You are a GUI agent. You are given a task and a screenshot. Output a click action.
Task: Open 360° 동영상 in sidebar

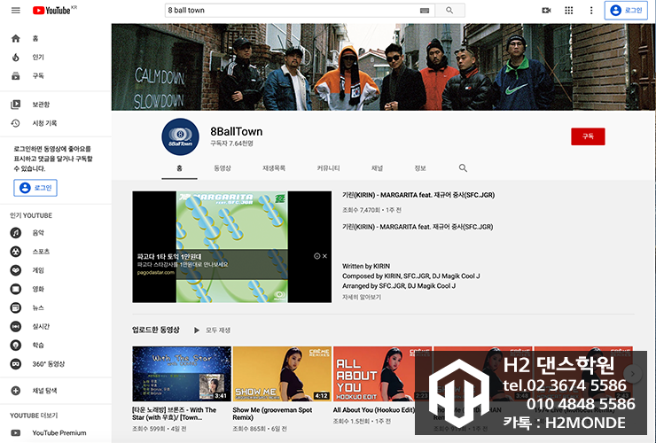pyautogui.click(x=56, y=364)
